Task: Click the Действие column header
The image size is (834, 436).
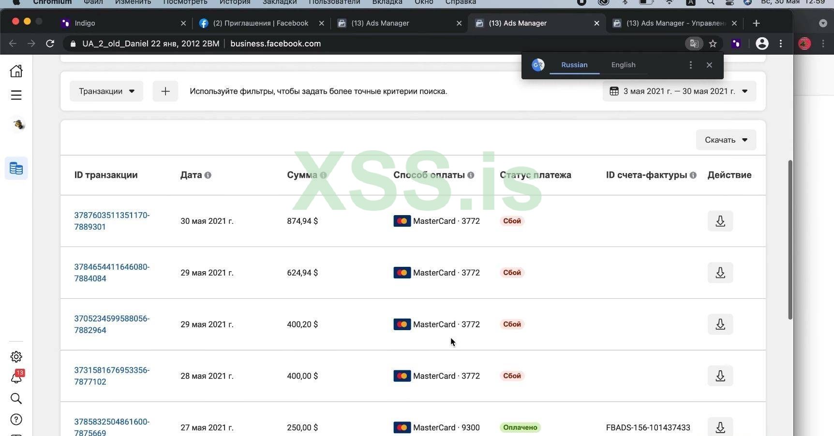Action: [730, 175]
